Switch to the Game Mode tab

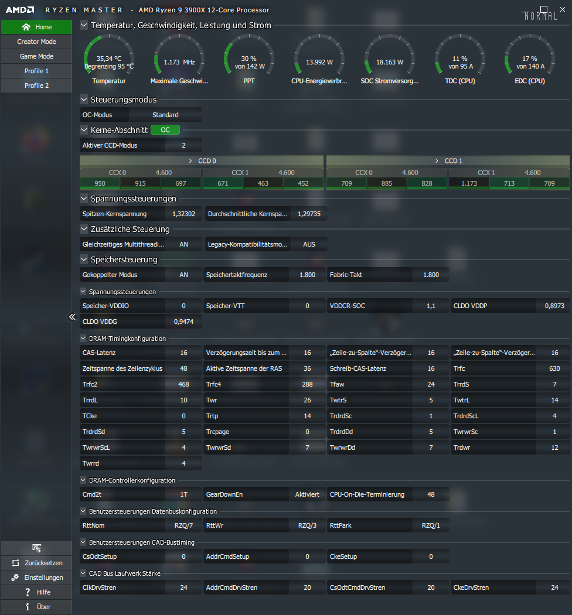[x=36, y=56]
